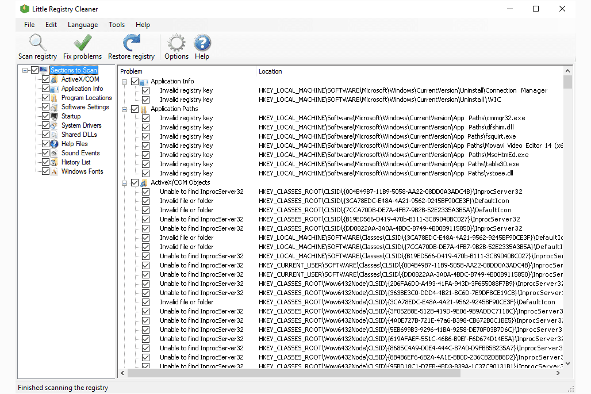The width and height of the screenshot is (591, 394).
Task: Open Options via the gear icon
Action: point(176,43)
